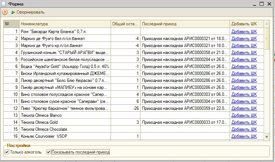Image resolution: width=275 pixels, height=162 pixels.
Task: Click the vertical scrollbar thumb
Action: click(x=267, y=38)
